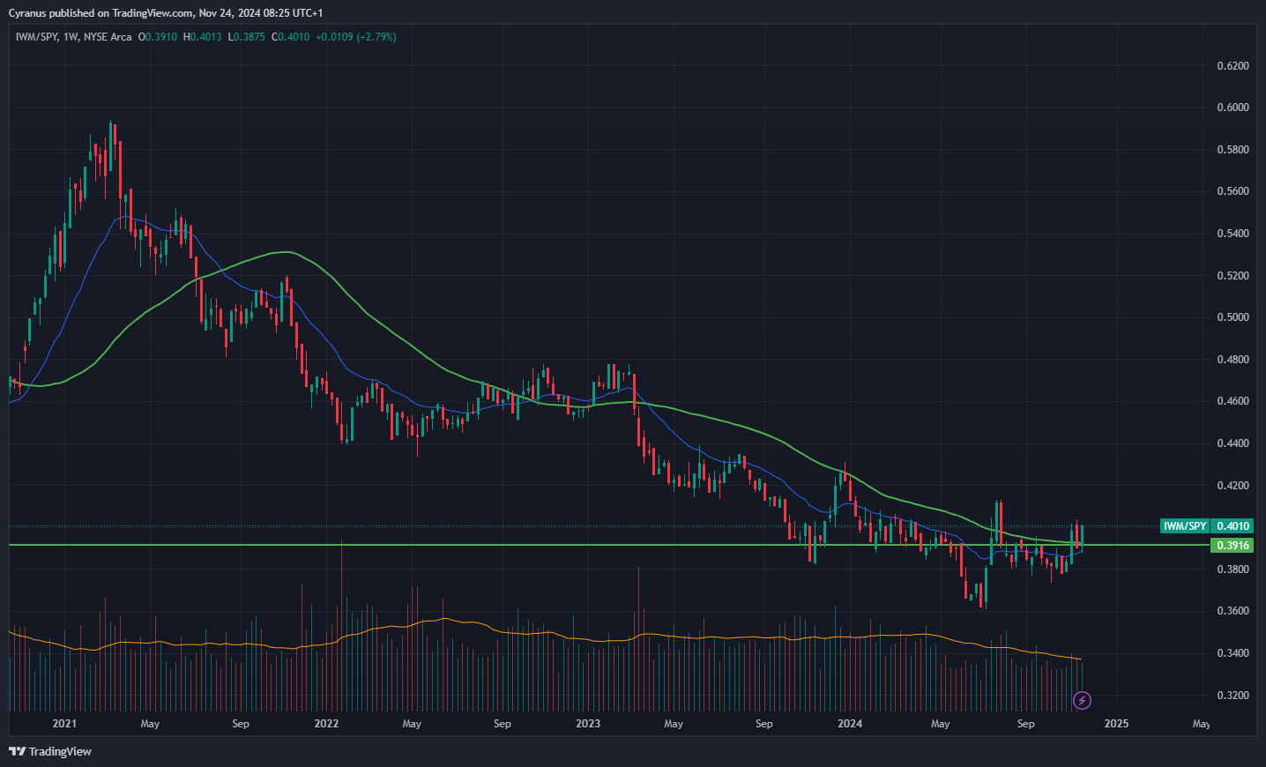
Task: Click the NYSE Arca exchange label
Action: tap(108, 37)
